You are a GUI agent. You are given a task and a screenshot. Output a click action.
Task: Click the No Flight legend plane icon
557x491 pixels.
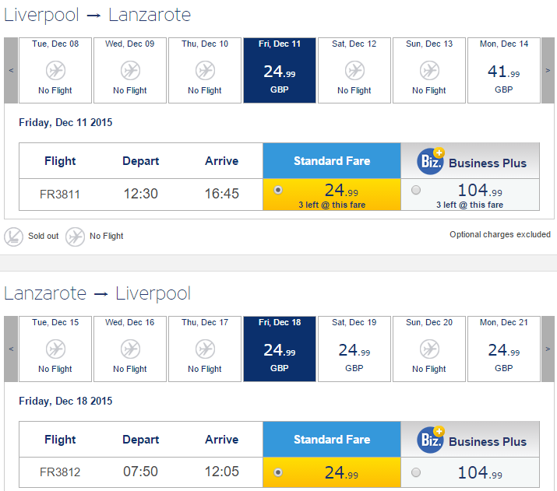[75, 237]
